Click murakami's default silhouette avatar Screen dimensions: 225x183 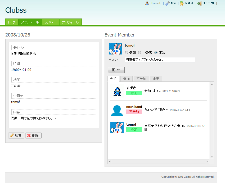(117, 111)
